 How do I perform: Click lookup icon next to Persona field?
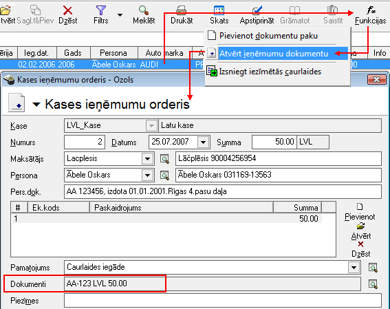click(164, 175)
